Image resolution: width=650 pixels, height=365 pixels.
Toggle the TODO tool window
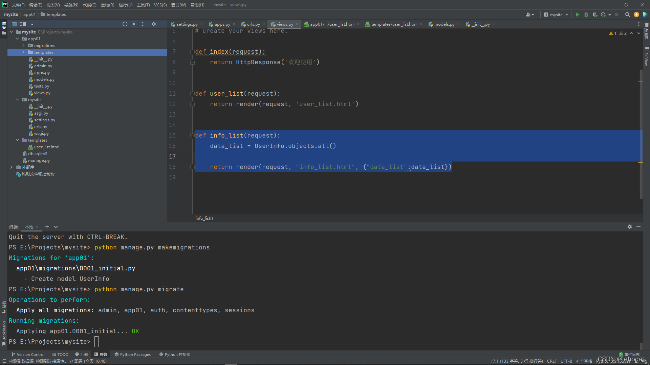click(60, 355)
